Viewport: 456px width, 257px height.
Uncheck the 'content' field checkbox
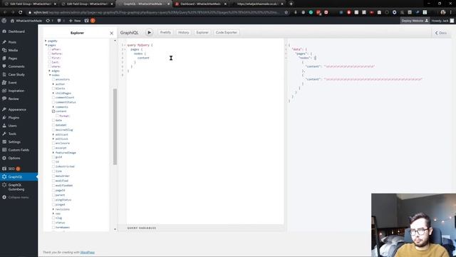(x=53, y=111)
